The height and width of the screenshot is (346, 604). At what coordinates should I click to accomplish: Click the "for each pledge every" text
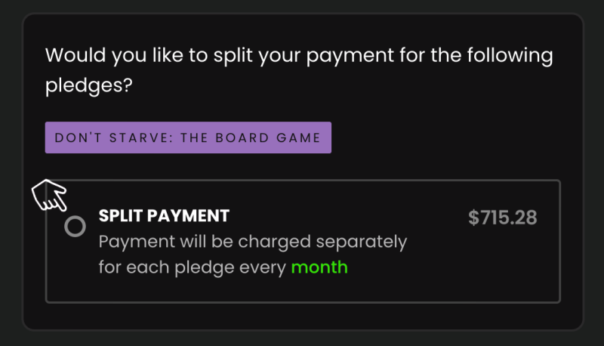(193, 267)
